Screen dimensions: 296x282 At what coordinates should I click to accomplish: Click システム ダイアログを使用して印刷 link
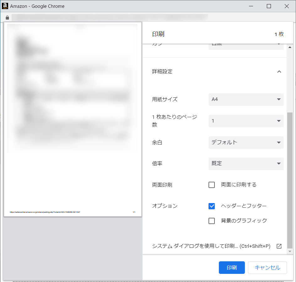pos(211,246)
